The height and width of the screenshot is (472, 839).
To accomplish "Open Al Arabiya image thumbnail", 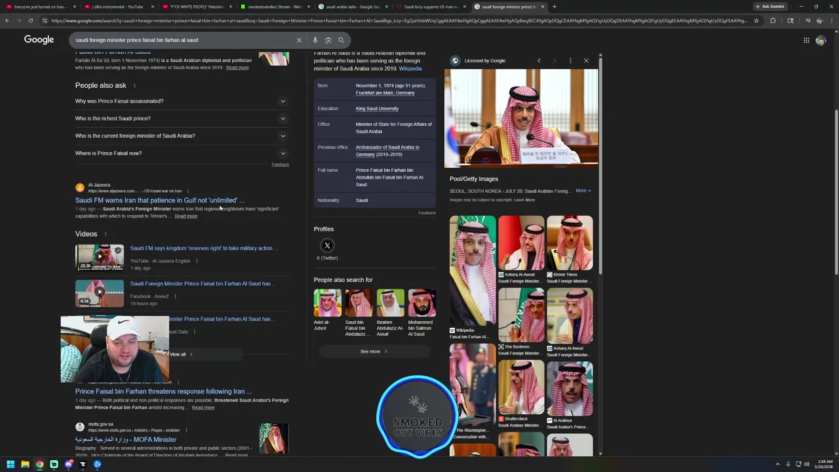I will click(570, 388).
